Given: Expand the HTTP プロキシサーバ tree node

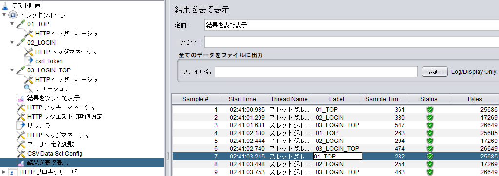Looking at the screenshot, I should tap(4, 172).
